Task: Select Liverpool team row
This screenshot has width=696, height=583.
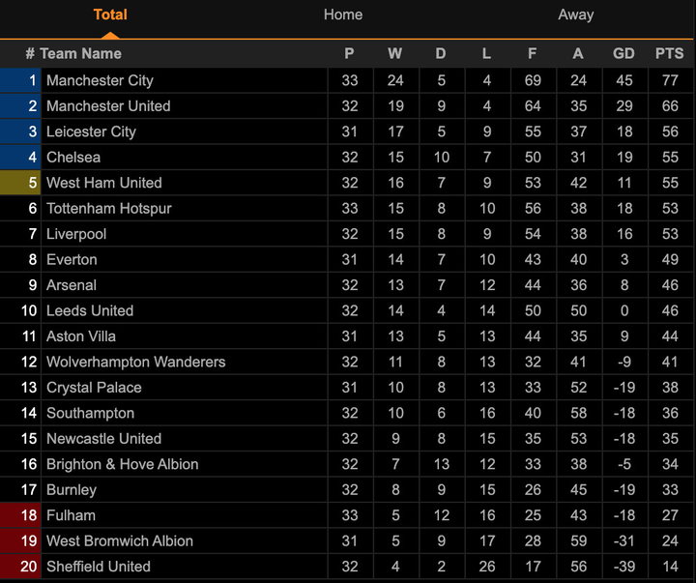Action: 76,234
